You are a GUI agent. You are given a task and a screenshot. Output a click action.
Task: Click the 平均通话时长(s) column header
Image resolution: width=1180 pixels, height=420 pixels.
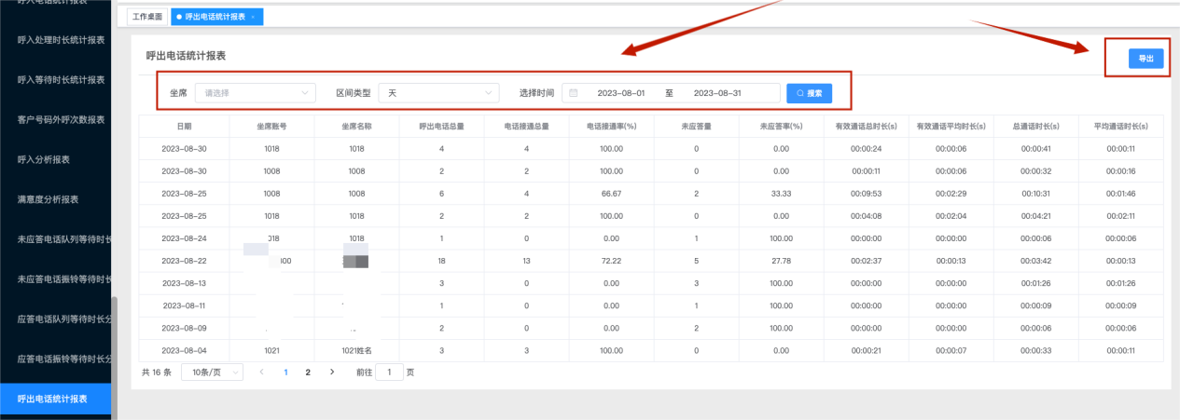click(1120, 126)
